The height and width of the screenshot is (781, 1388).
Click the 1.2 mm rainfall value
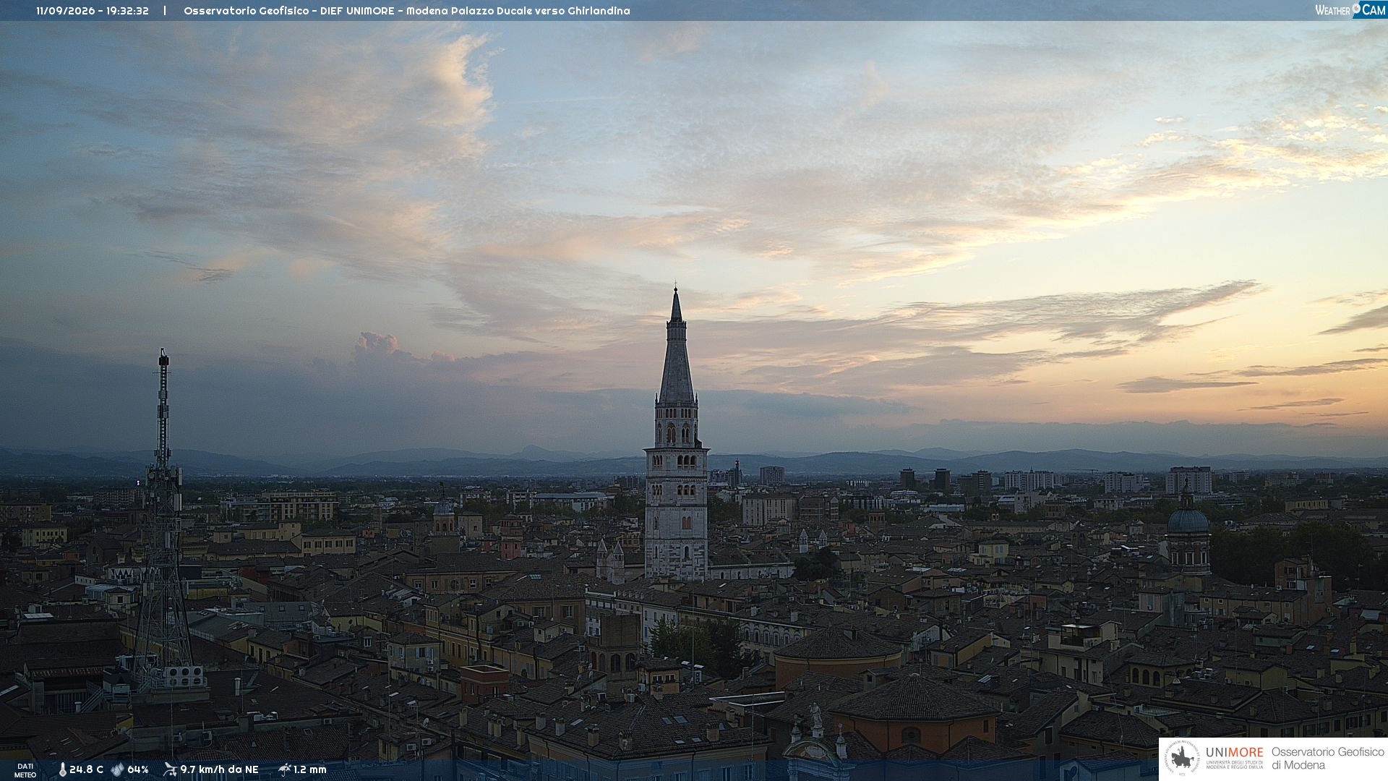click(x=310, y=769)
